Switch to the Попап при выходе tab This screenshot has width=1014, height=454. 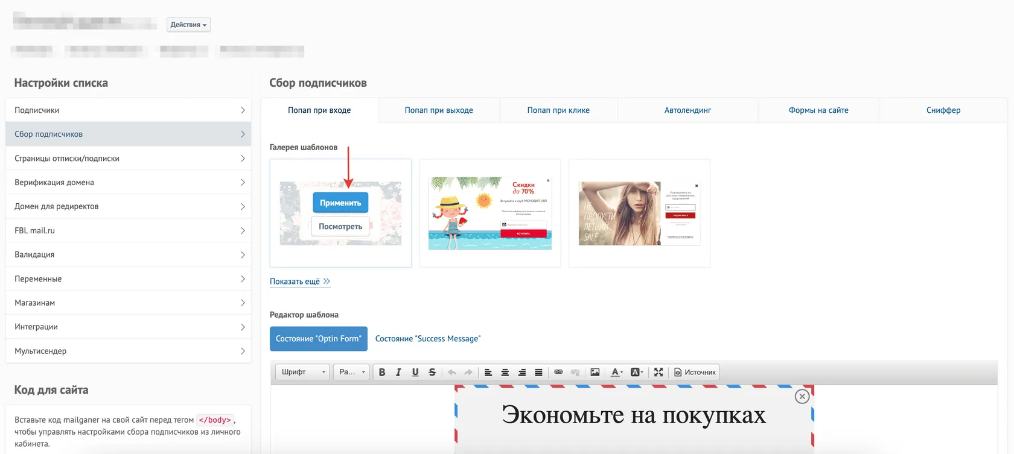(439, 110)
